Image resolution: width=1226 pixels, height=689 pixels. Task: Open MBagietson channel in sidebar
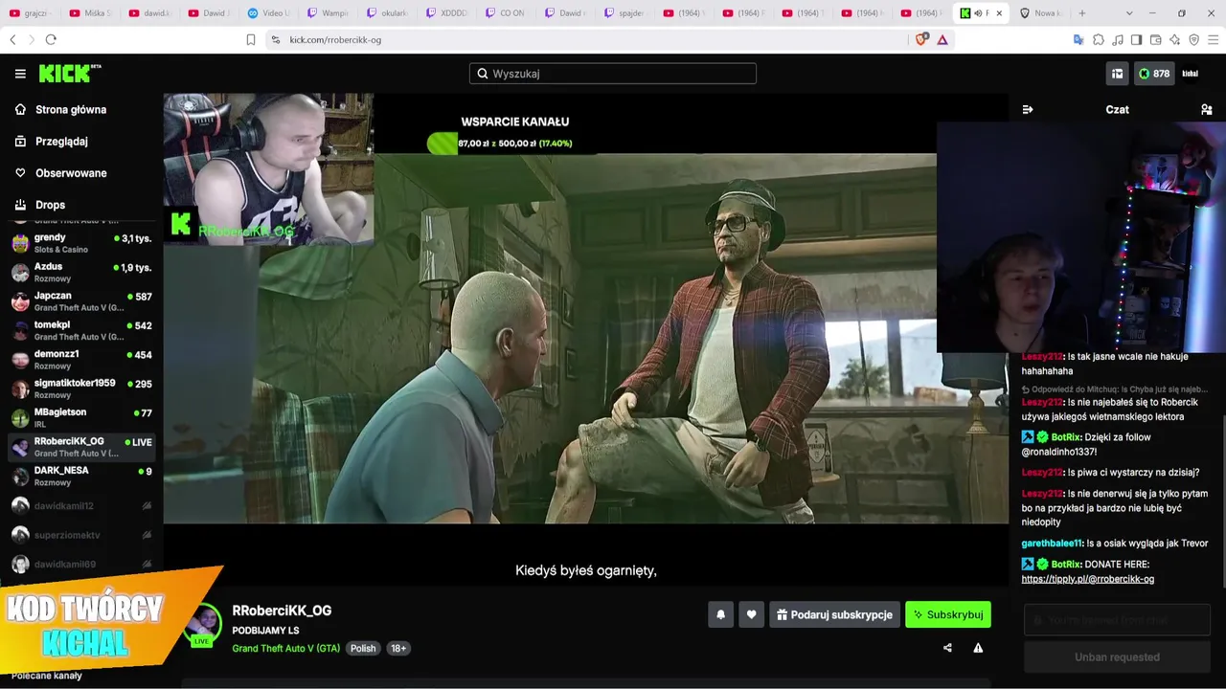click(81, 418)
